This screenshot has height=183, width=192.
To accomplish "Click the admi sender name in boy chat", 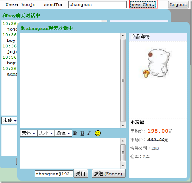I will pyautogui.click(x=12, y=74).
